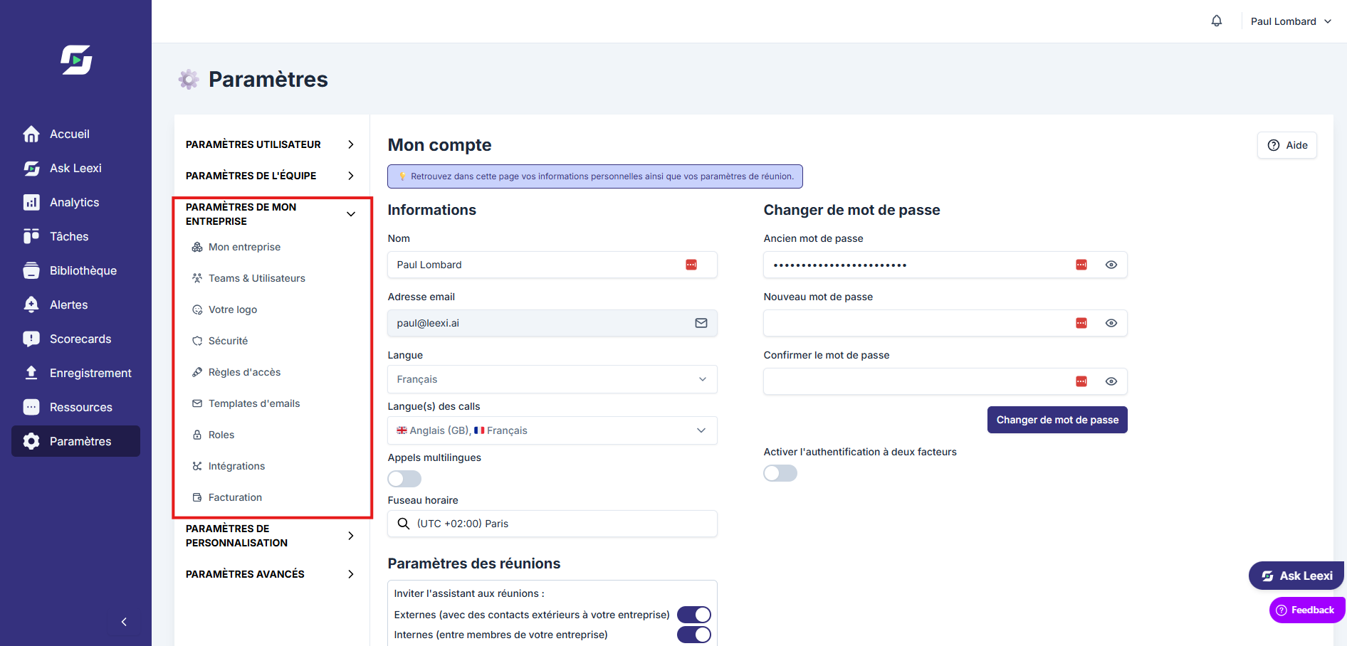Click the Paramètres gear icon in sidebar

31,441
